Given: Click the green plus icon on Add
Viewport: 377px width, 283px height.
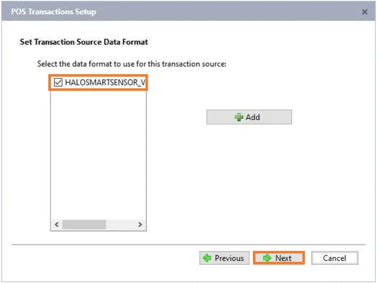Looking at the screenshot, I should [x=239, y=117].
